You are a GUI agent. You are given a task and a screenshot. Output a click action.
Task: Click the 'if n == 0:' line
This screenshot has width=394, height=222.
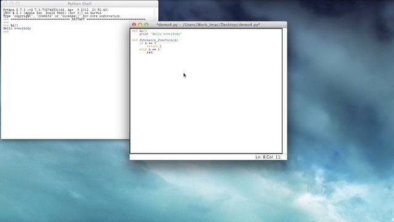click(148, 43)
